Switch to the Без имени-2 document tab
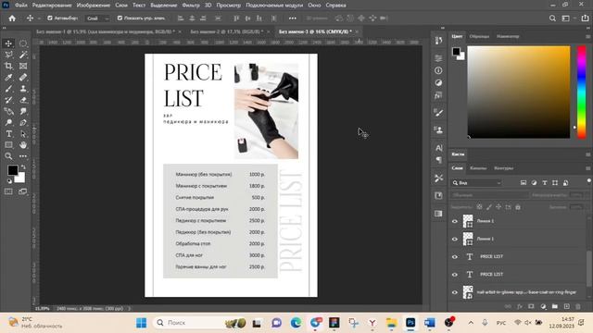The width and height of the screenshot is (593, 333). point(227,31)
